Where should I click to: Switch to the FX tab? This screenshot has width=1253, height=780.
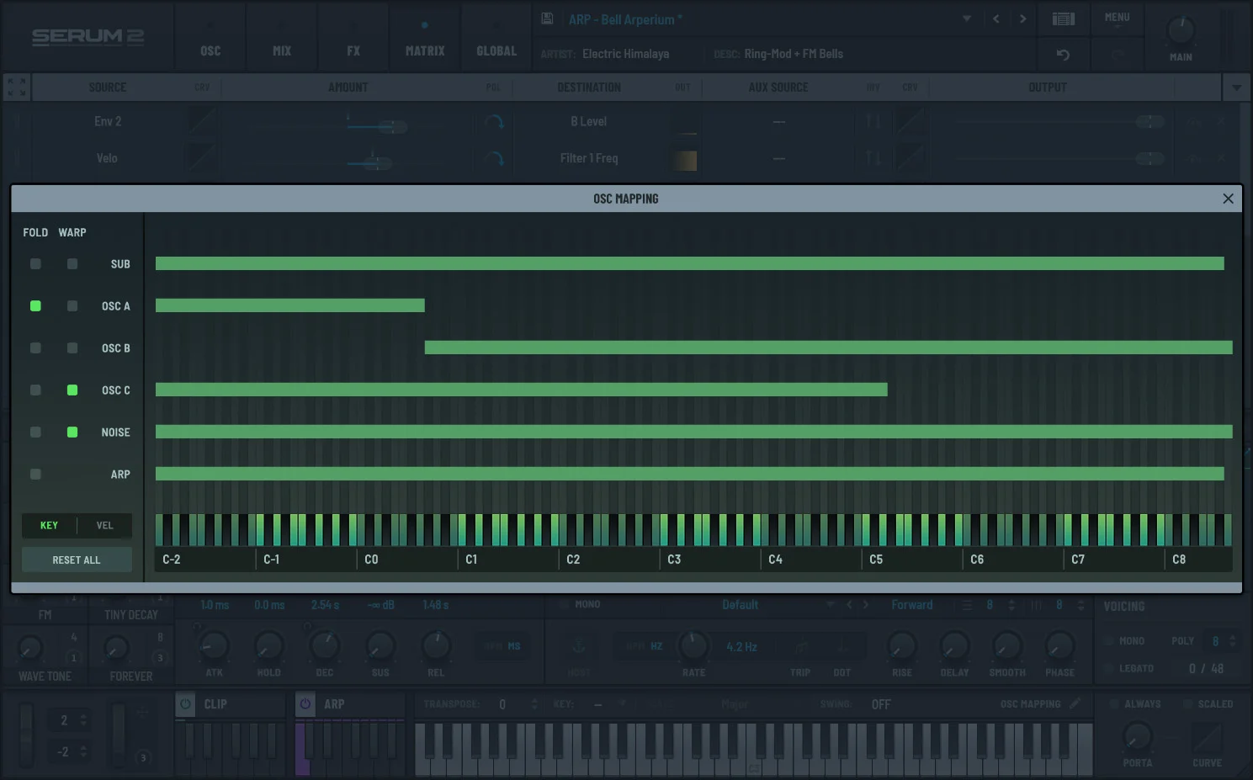pyautogui.click(x=353, y=38)
